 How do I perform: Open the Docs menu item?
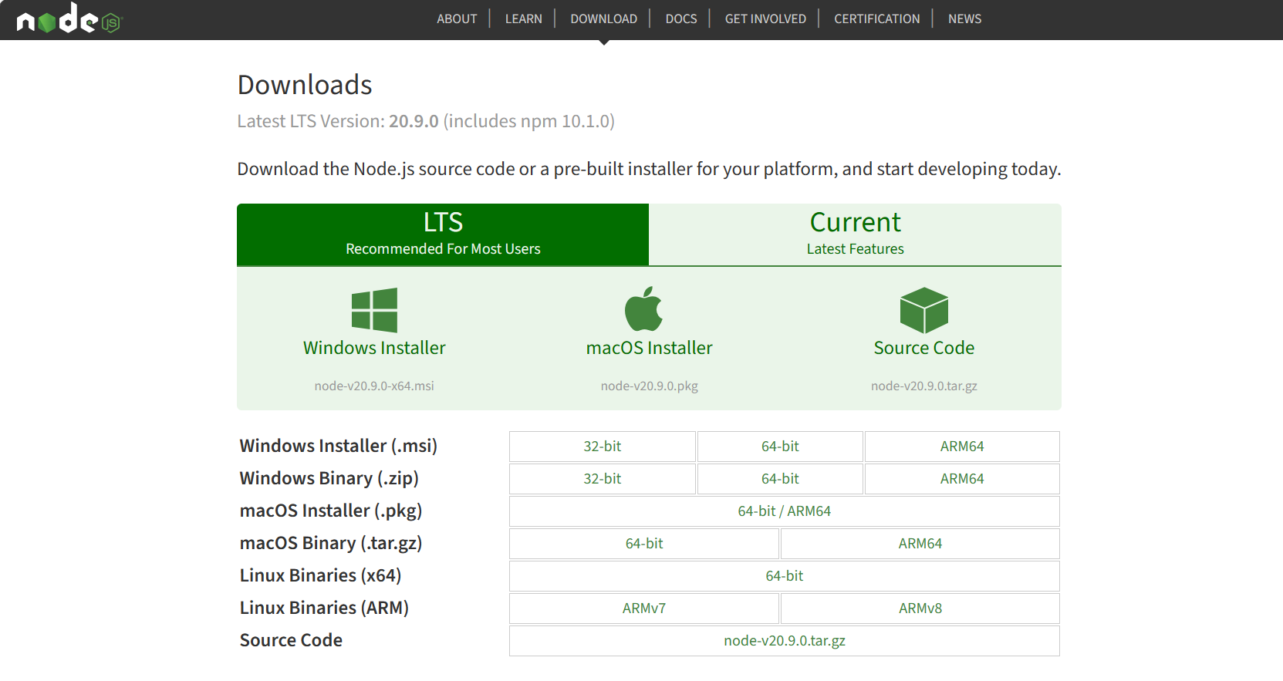point(681,19)
